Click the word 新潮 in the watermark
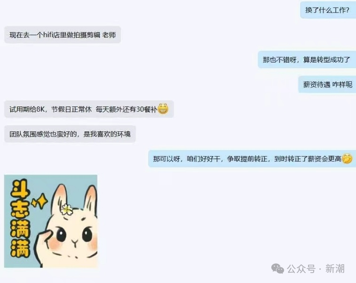 pyautogui.click(x=335, y=269)
